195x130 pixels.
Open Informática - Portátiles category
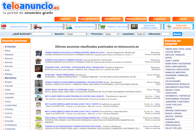[x=178, y=96]
